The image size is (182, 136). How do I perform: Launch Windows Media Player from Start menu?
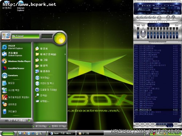(x=16, y=61)
